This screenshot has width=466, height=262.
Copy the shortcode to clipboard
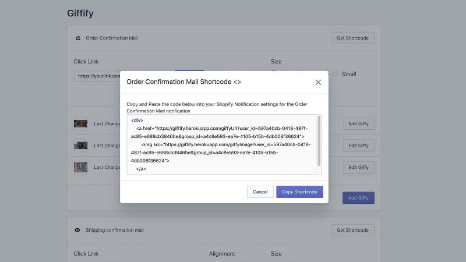[299, 192]
